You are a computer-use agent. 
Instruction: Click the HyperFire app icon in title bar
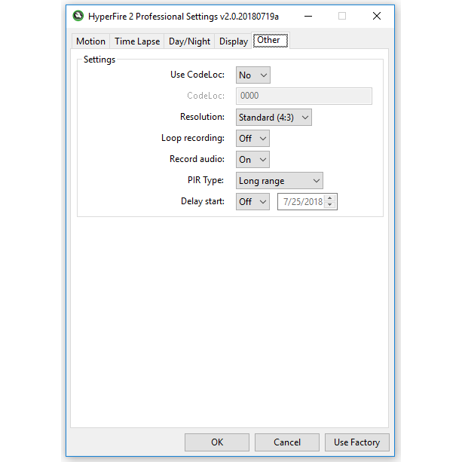tap(78, 16)
